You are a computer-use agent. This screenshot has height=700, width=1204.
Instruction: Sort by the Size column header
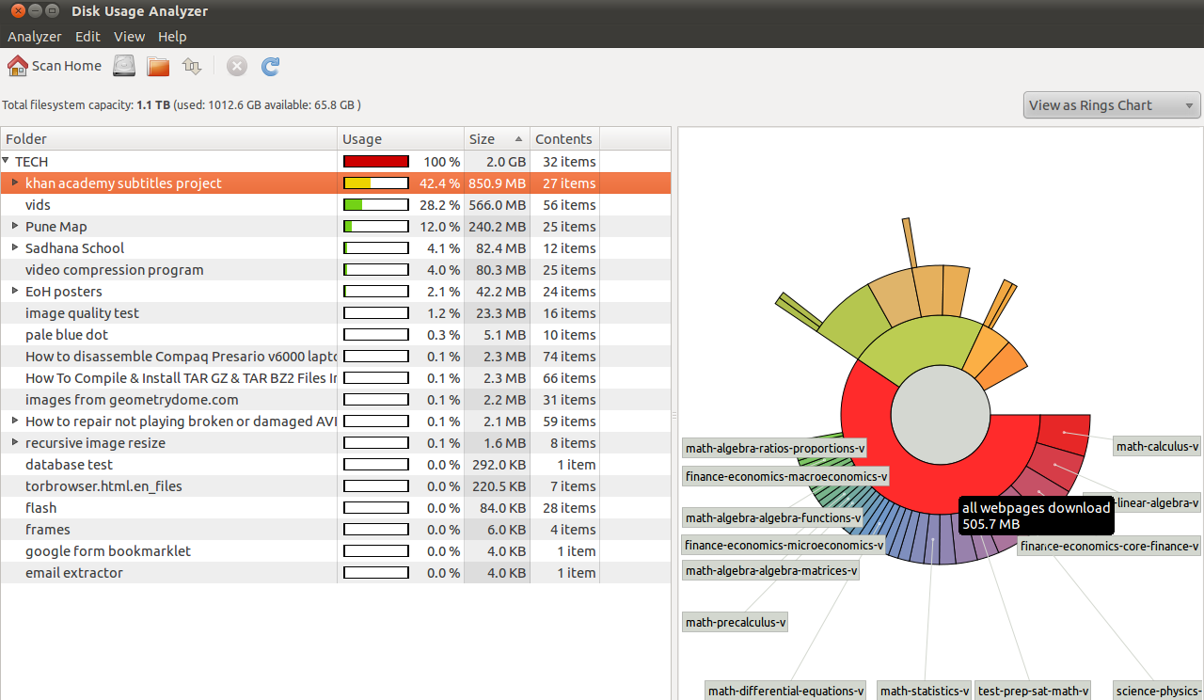click(498, 139)
